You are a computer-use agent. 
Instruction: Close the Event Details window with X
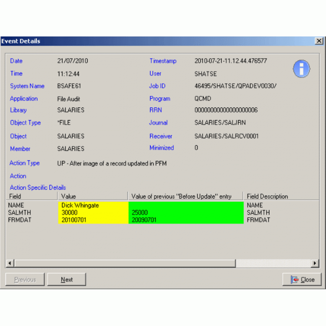(x=319, y=41)
